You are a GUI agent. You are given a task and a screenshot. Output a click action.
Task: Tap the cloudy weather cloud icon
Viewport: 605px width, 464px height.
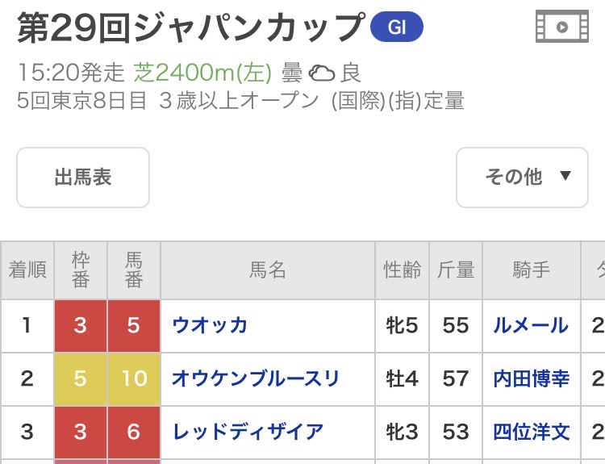(322, 73)
